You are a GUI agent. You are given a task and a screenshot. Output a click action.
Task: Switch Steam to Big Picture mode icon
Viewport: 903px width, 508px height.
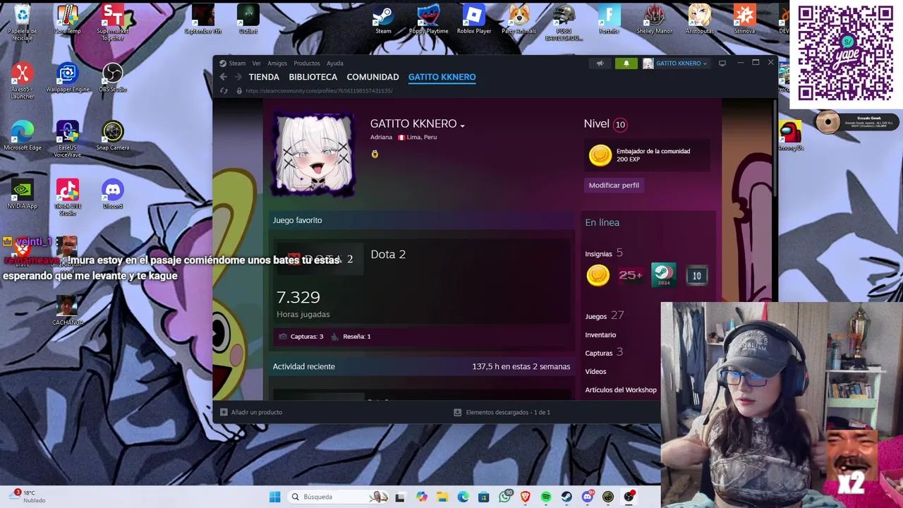(722, 64)
